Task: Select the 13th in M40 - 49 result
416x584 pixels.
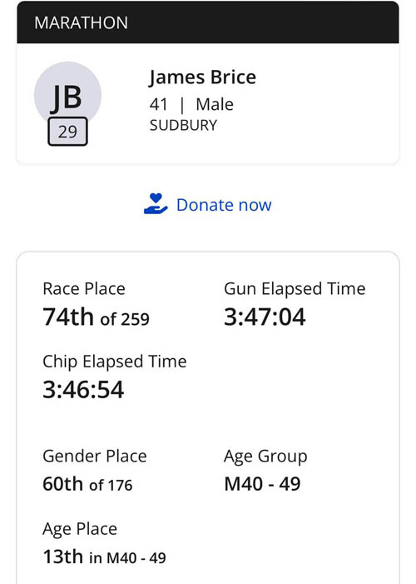Action: pos(104,557)
